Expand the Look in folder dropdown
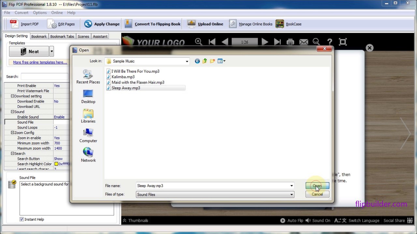 (187, 61)
